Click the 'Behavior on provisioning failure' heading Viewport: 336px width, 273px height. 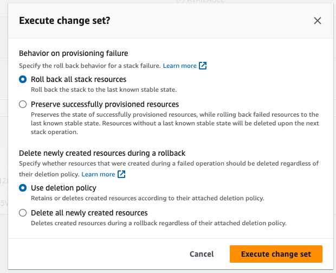tap(74, 53)
